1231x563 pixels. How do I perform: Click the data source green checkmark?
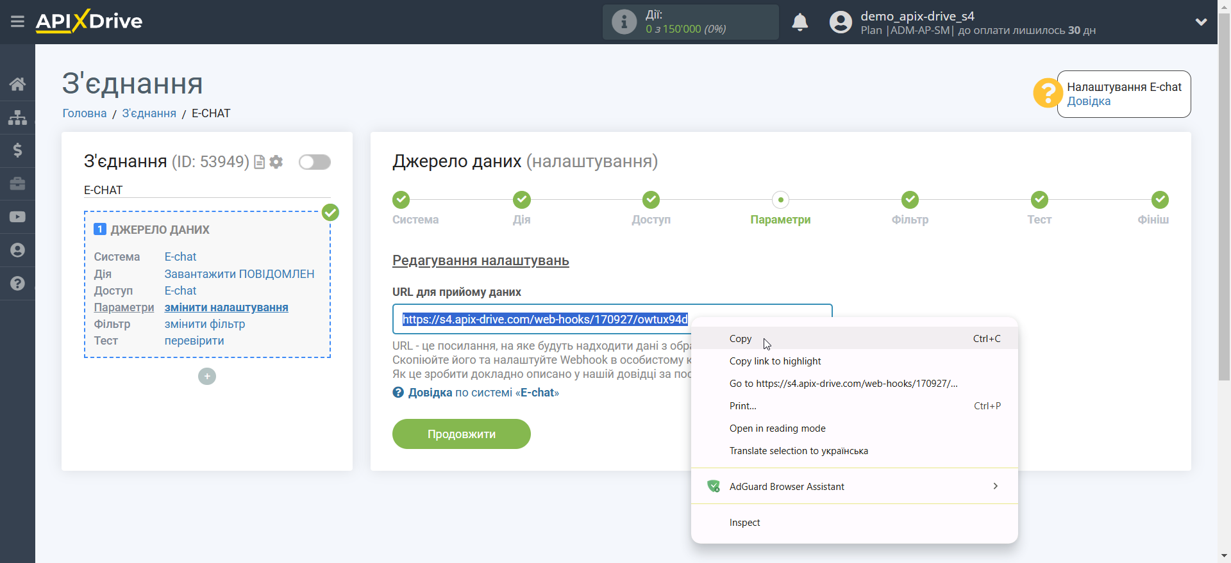(x=330, y=213)
